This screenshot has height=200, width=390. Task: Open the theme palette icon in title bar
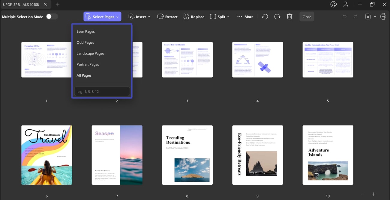pos(333,4)
